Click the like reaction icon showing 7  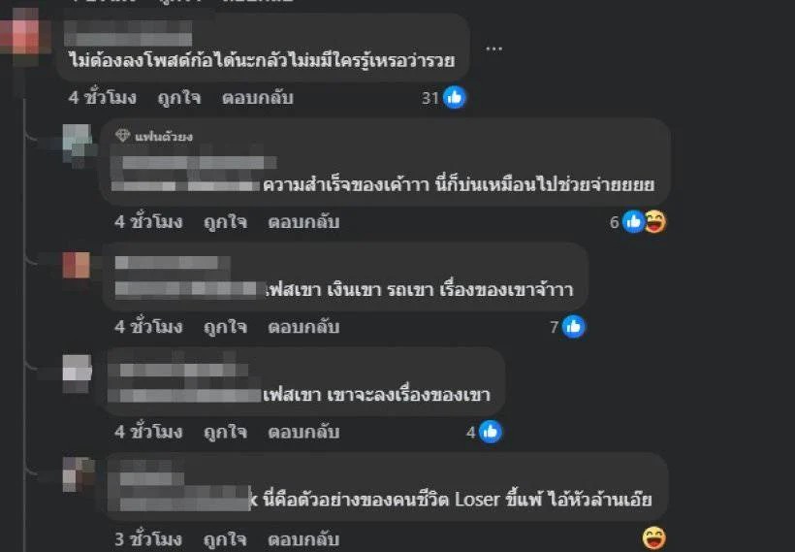573,327
